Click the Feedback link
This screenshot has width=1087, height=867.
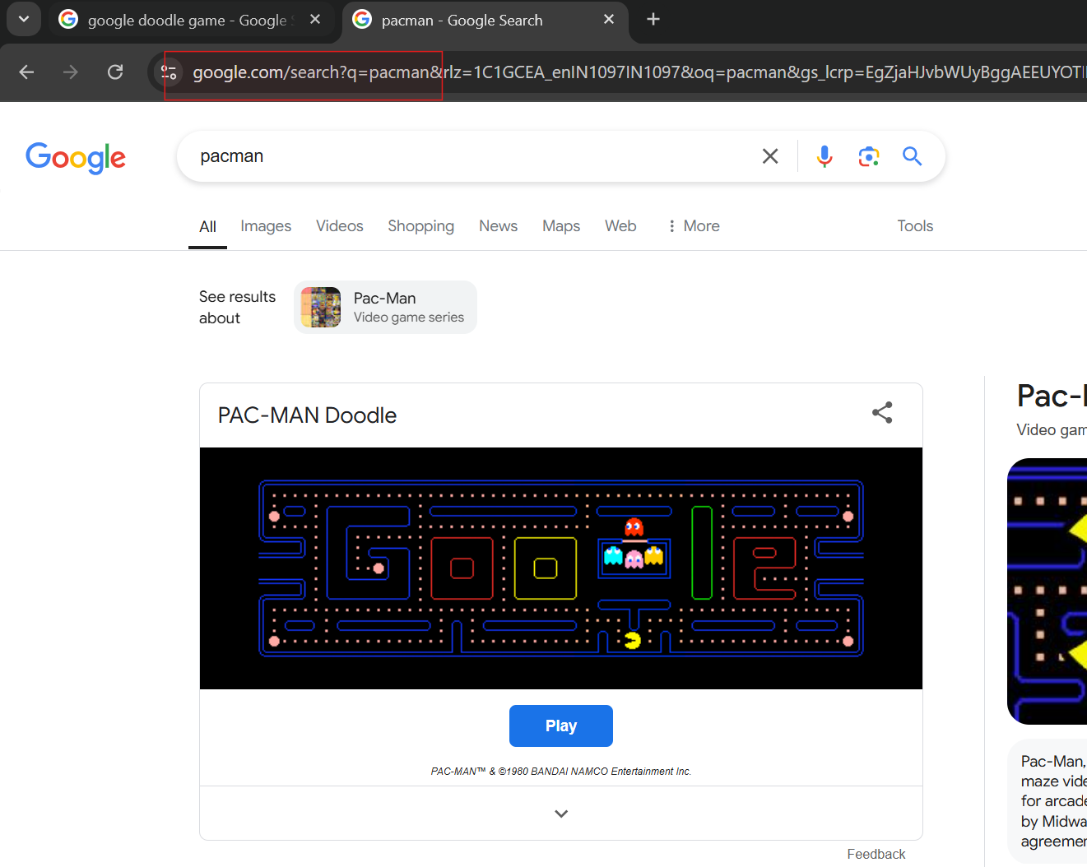[876, 854]
